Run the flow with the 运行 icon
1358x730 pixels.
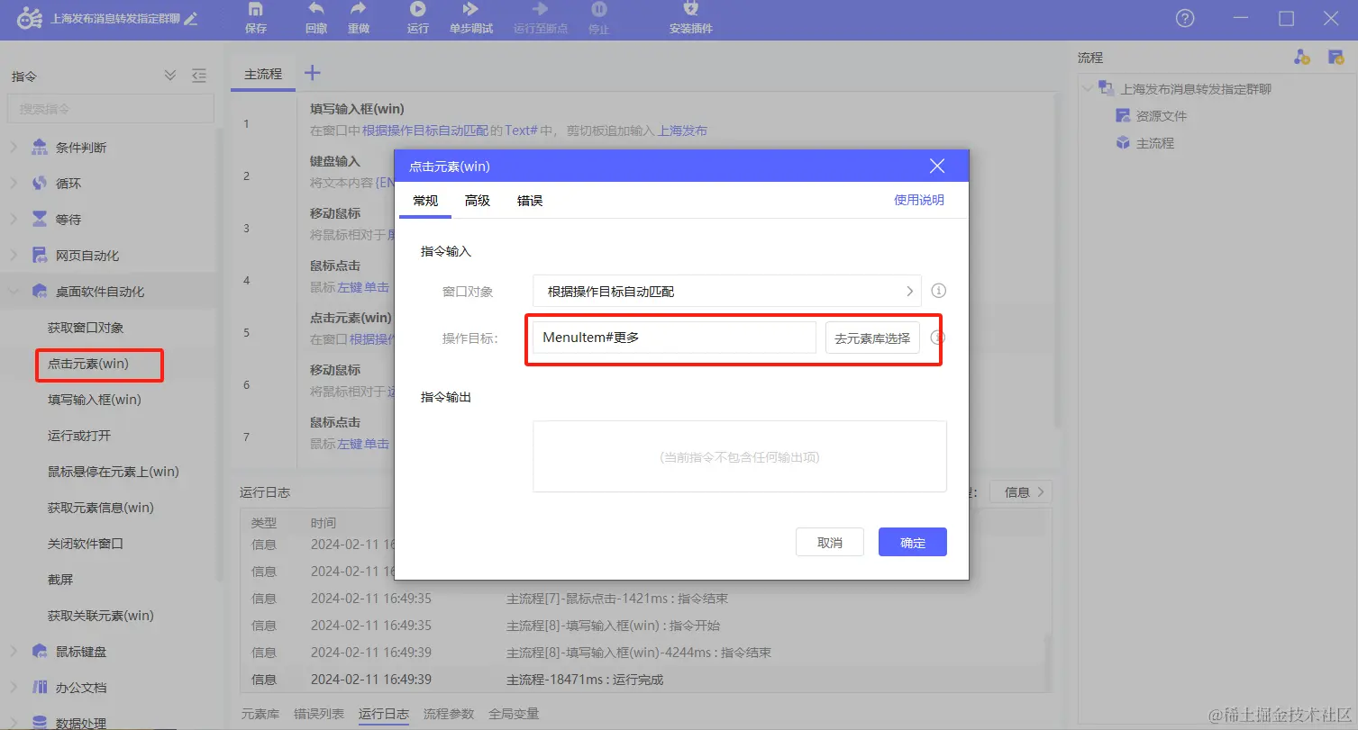pyautogui.click(x=418, y=9)
